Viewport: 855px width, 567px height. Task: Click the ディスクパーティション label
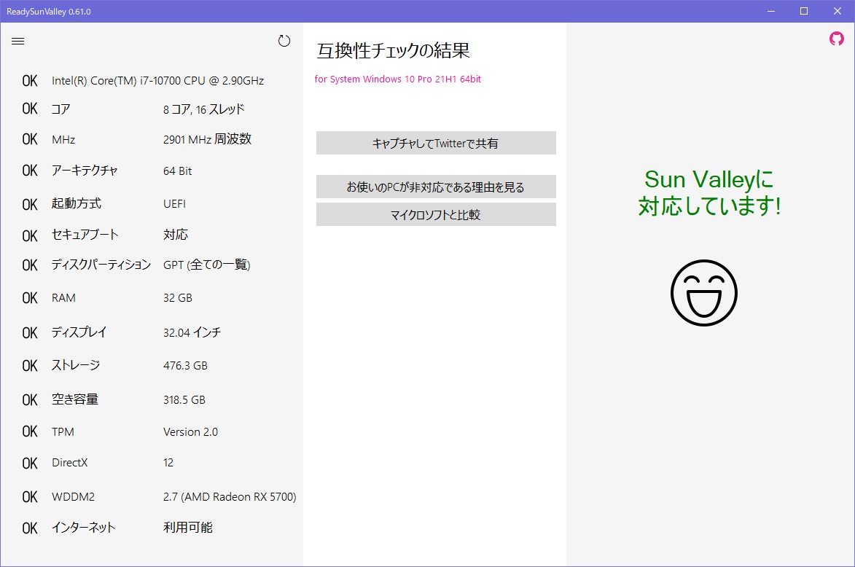pos(101,265)
